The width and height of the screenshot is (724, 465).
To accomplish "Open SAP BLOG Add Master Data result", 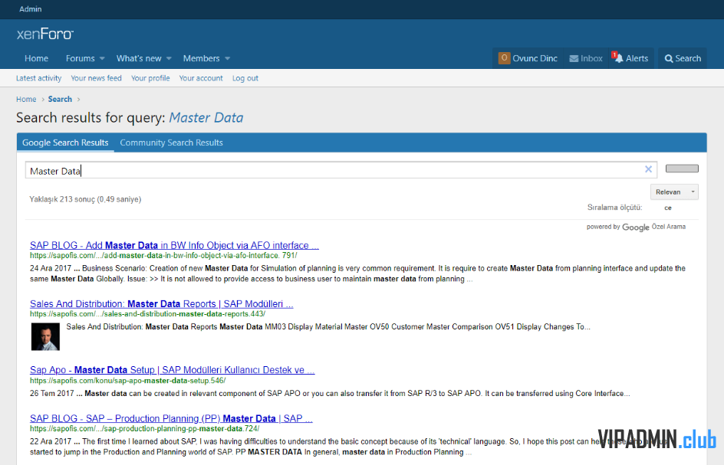I will pos(175,245).
